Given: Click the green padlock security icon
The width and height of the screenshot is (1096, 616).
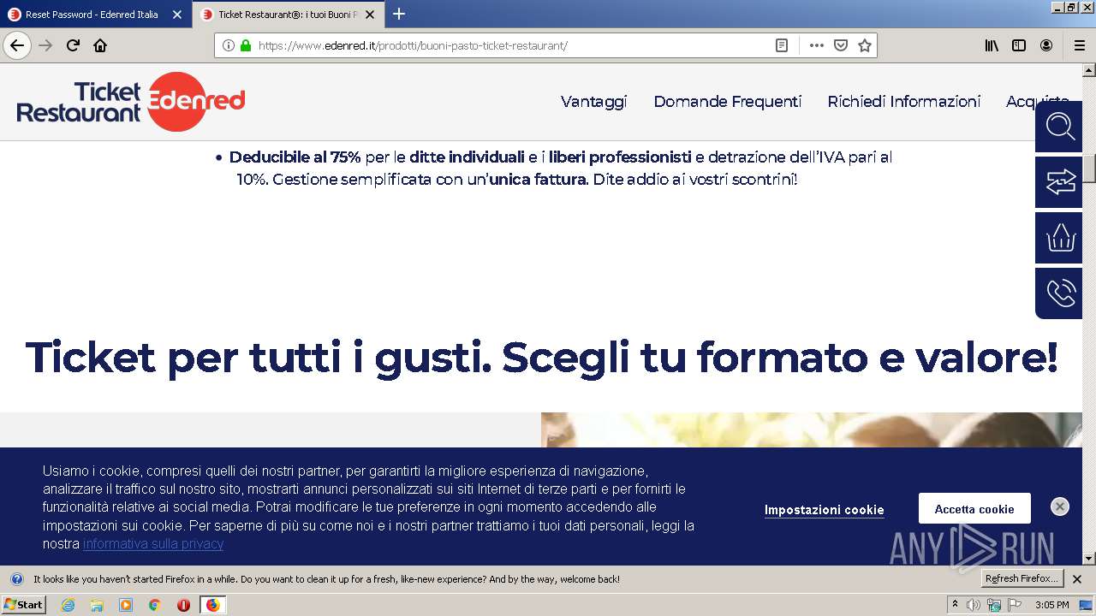Looking at the screenshot, I should (x=246, y=45).
